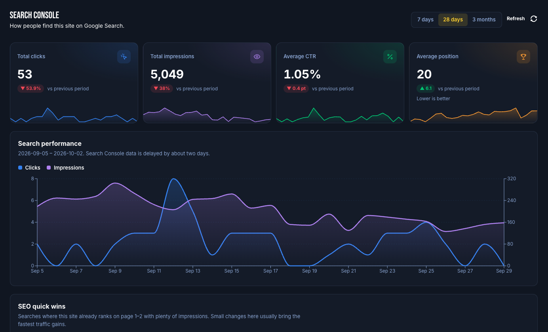Click the blue Clicks legend swatch
The image size is (548, 332).
click(20, 168)
